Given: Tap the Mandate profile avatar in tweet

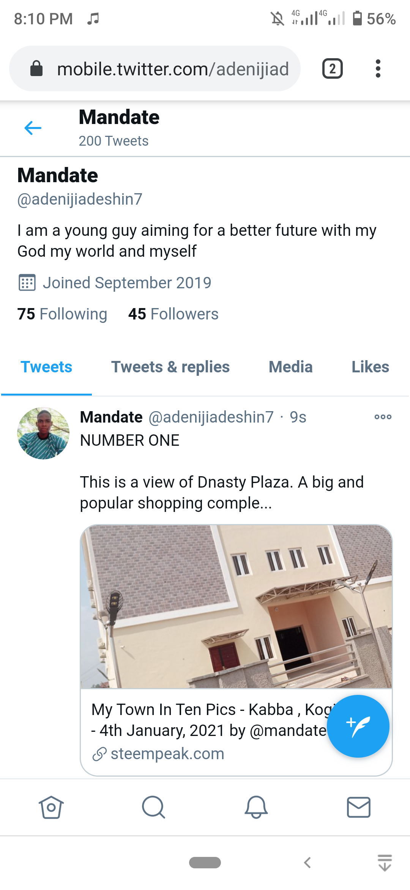Looking at the screenshot, I should (43, 433).
